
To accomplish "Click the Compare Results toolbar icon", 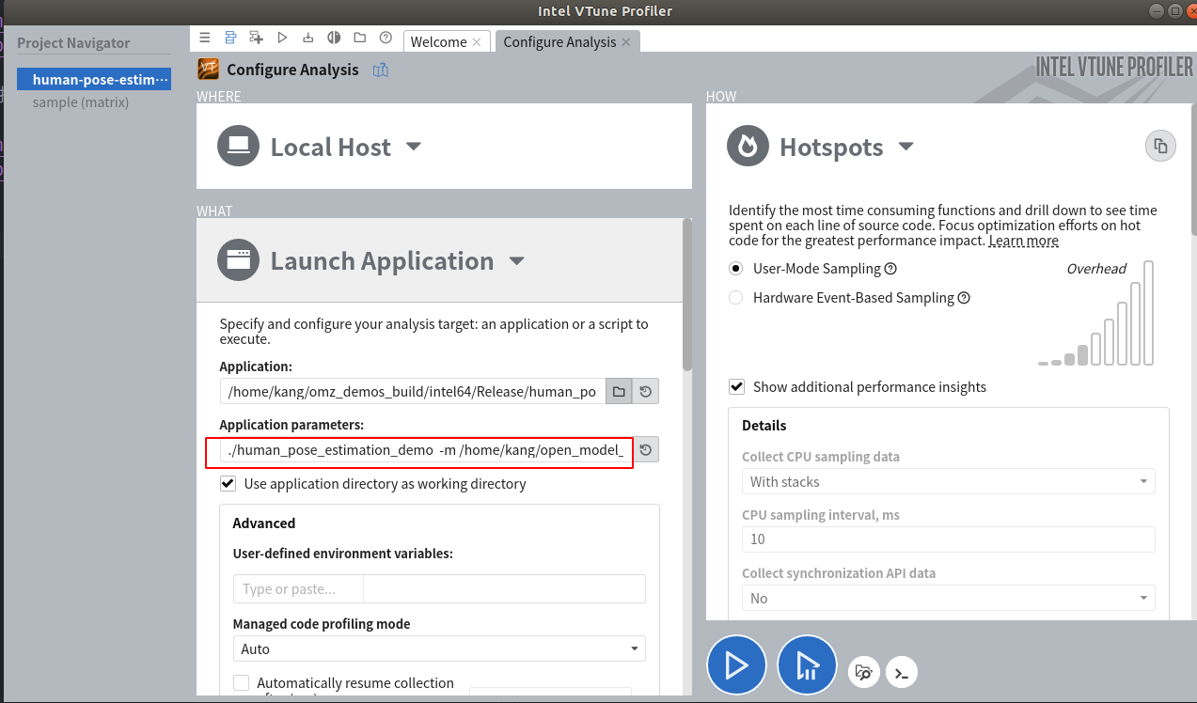I will point(334,39).
